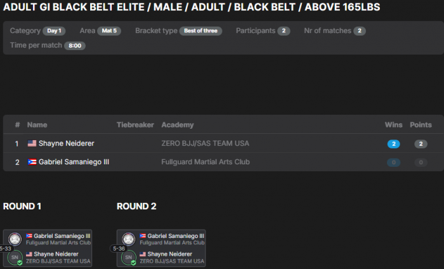Click Shayne Neiderer's SN avatar in Round 1
This screenshot has width=444, height=269.
pos(15,258)
